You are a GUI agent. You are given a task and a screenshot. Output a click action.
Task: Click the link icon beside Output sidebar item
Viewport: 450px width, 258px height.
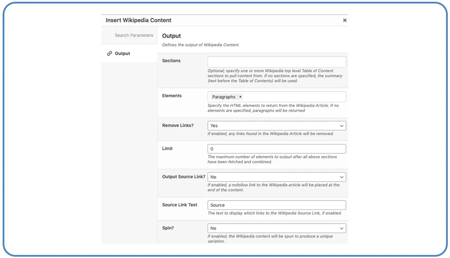tap(110, 53)
